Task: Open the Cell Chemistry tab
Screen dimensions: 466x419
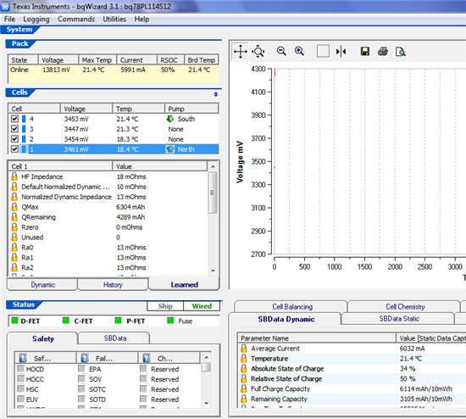Action: (405, 306)
